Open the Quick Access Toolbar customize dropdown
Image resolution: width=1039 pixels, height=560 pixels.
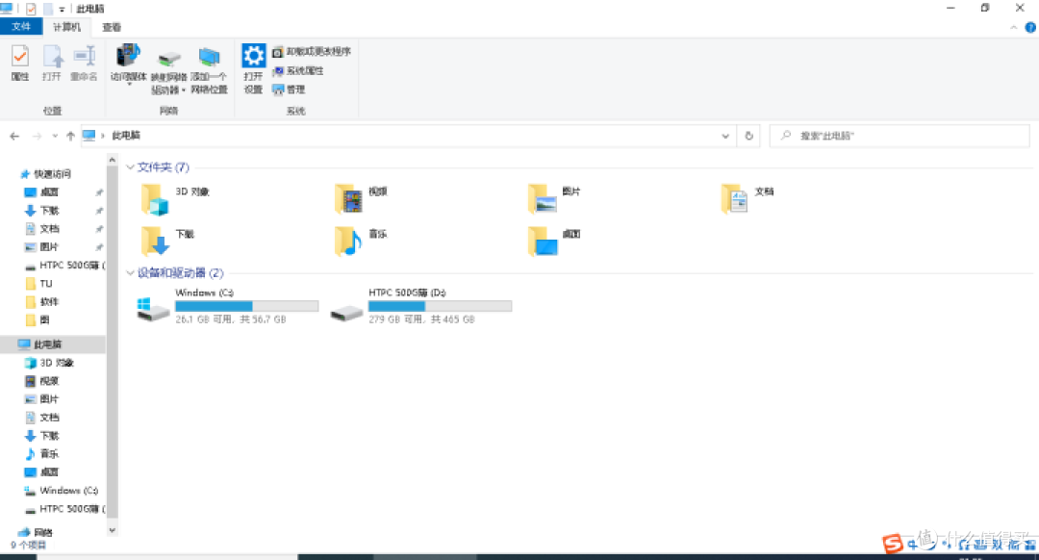point(62,10)
